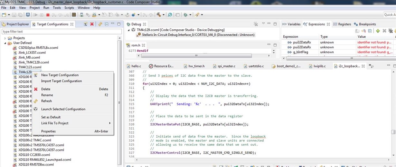Choose Properties in the context menu
This screenshot has height=167, width=396.
coord(48,131)
